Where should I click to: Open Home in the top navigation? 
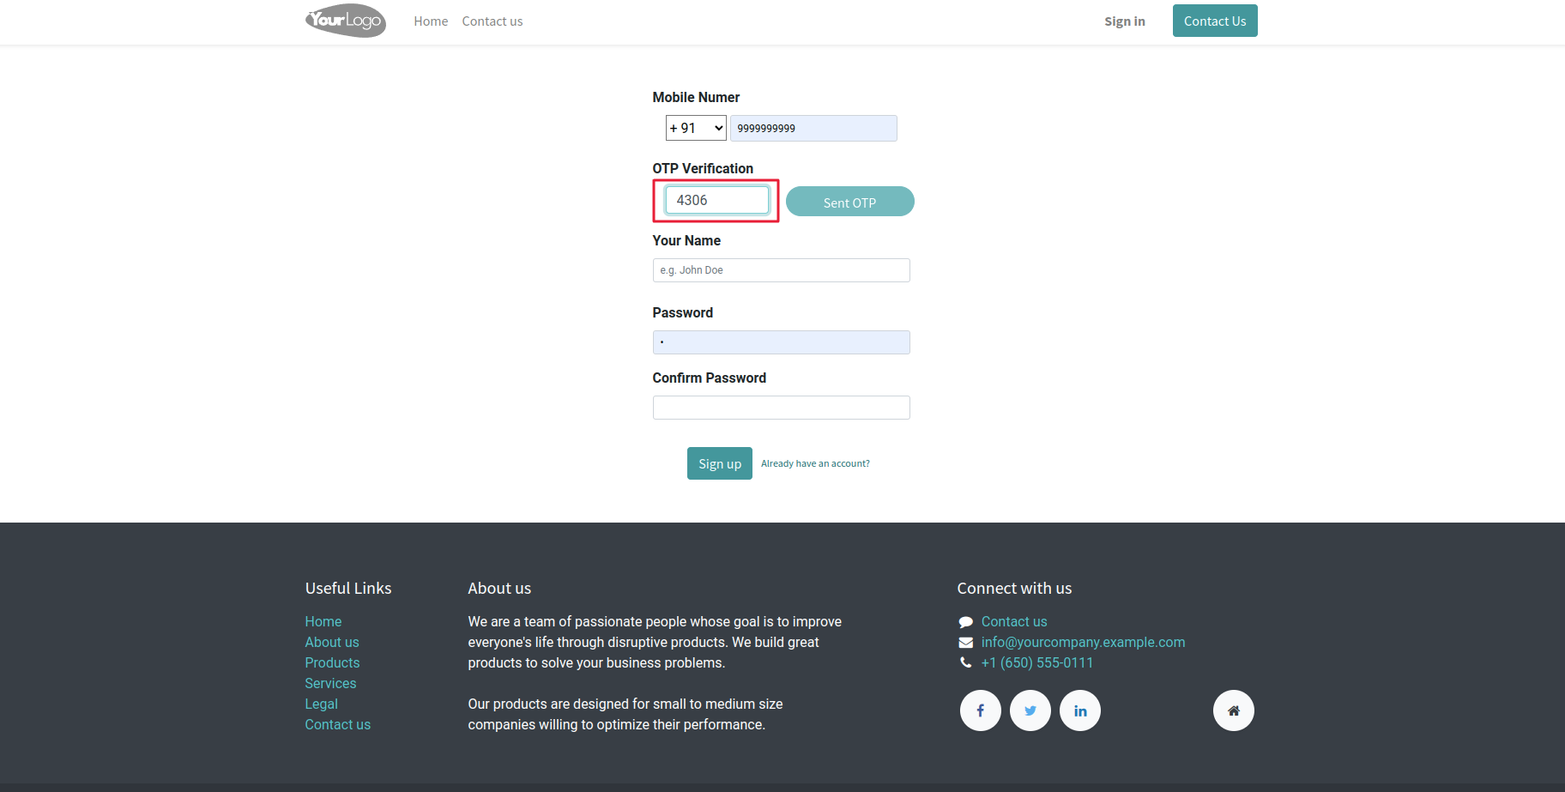[x=431, y=21]
